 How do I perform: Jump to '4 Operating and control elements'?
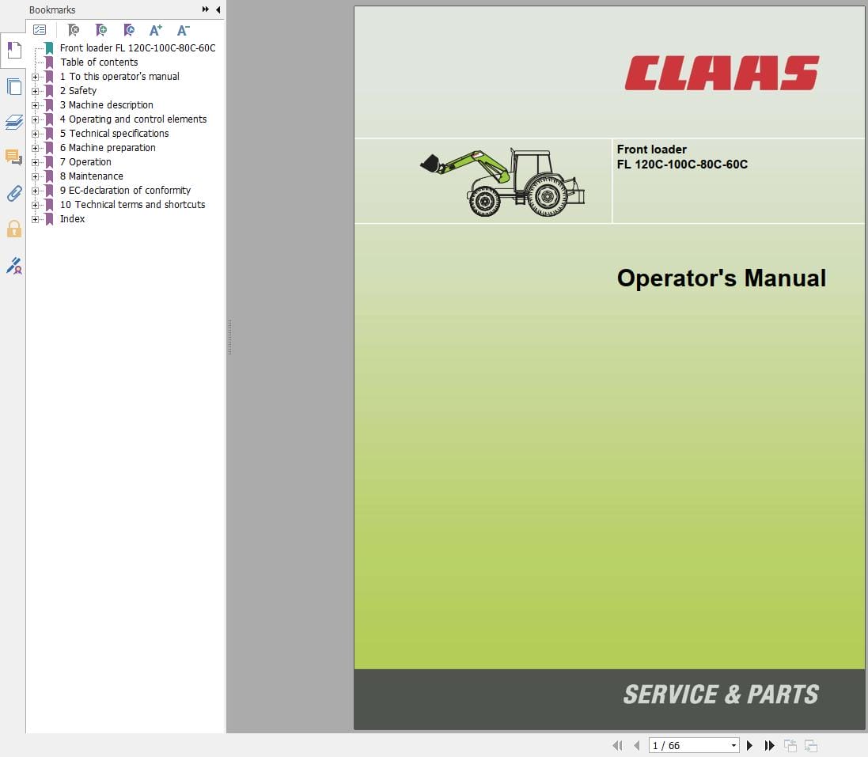[x=133, y=119]
